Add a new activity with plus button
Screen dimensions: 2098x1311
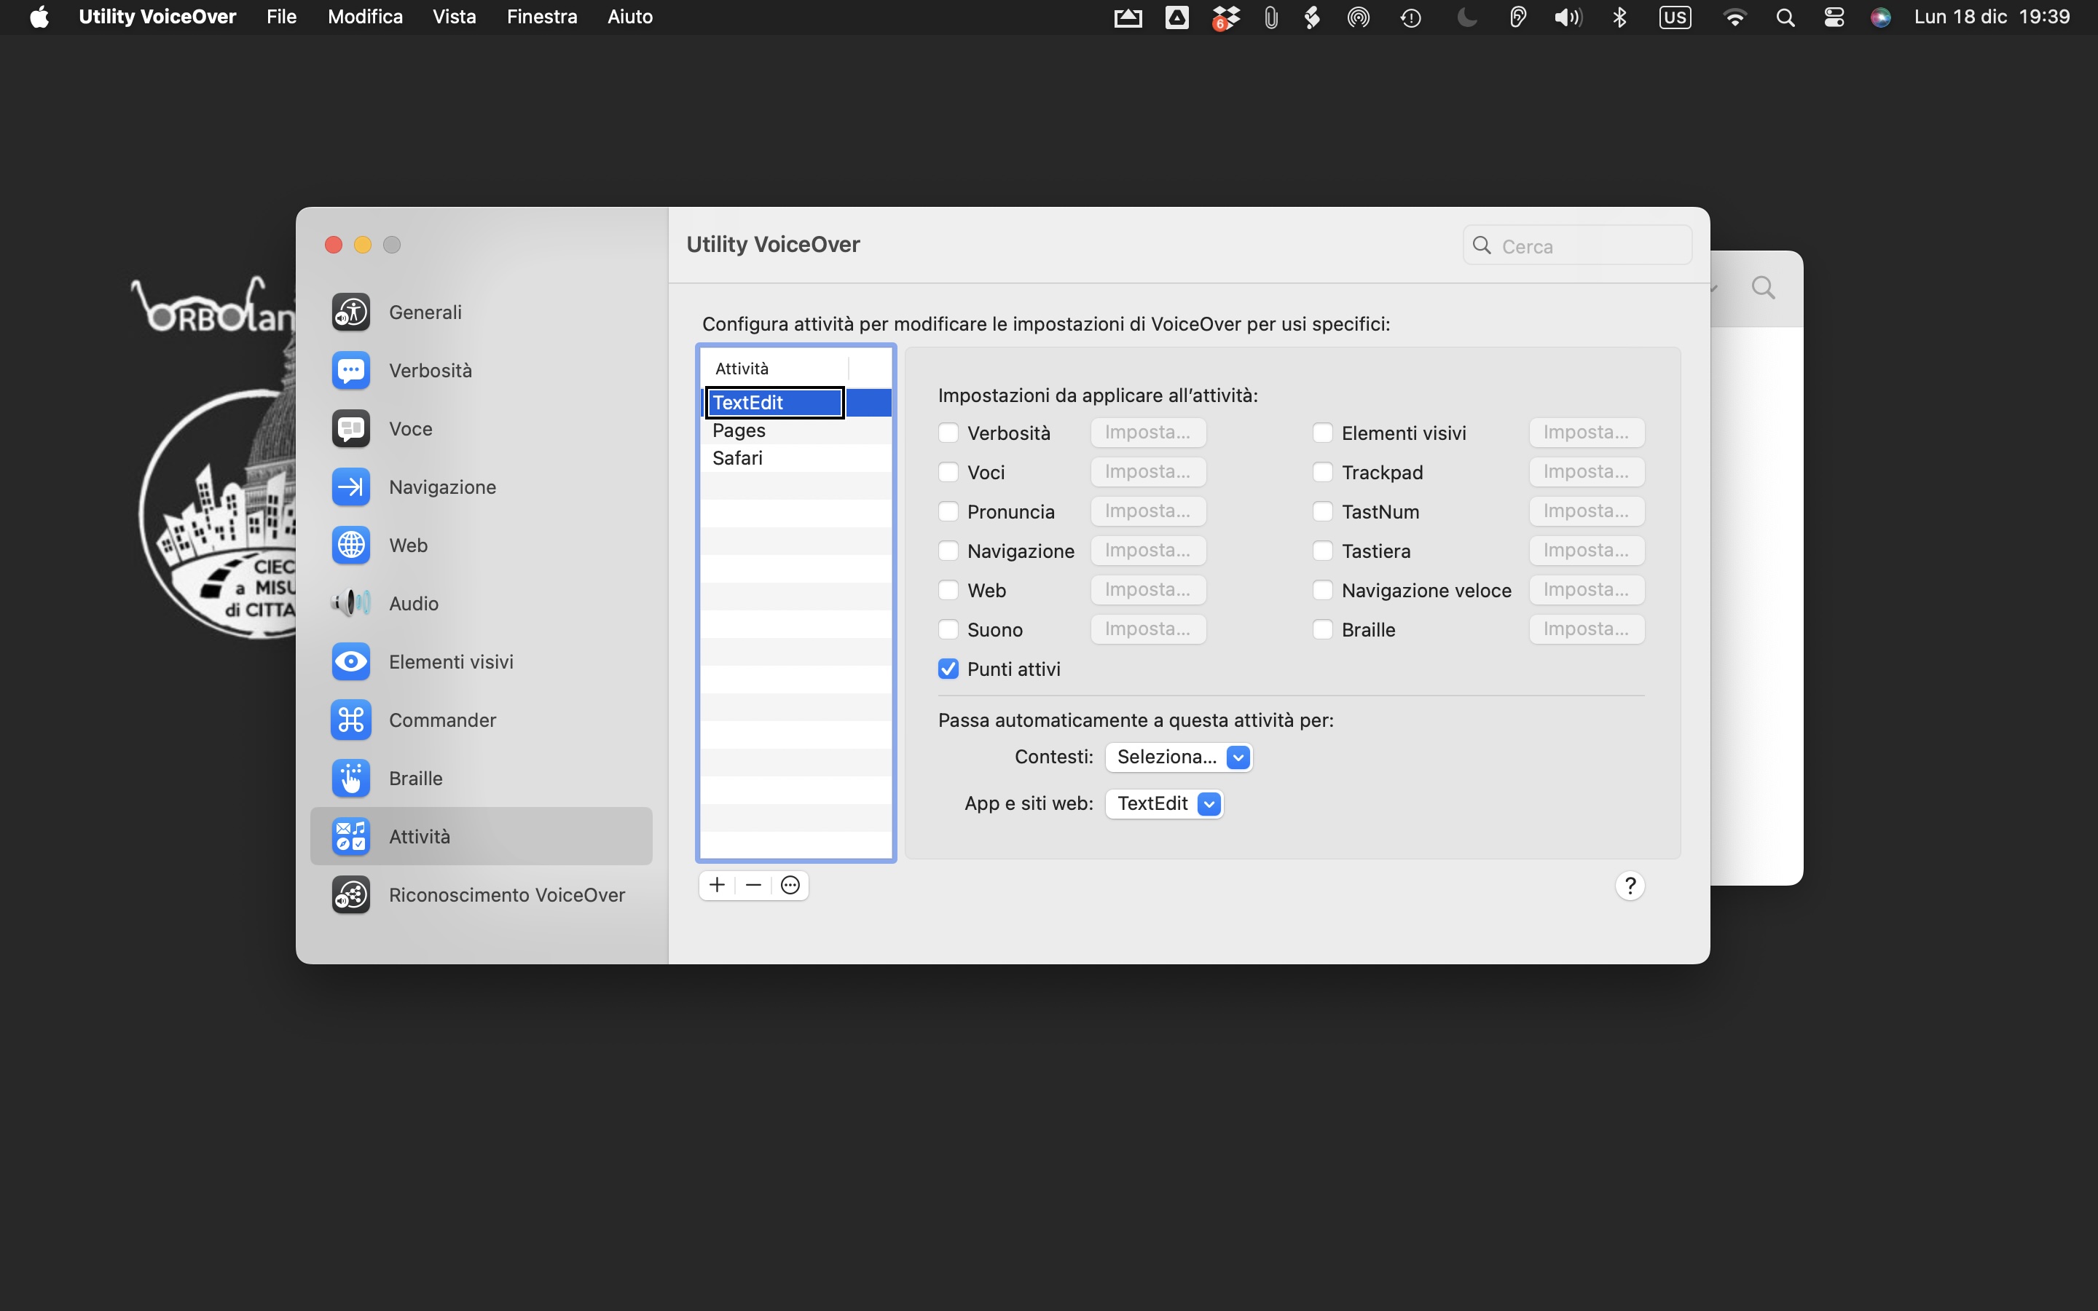pos(717,885)
